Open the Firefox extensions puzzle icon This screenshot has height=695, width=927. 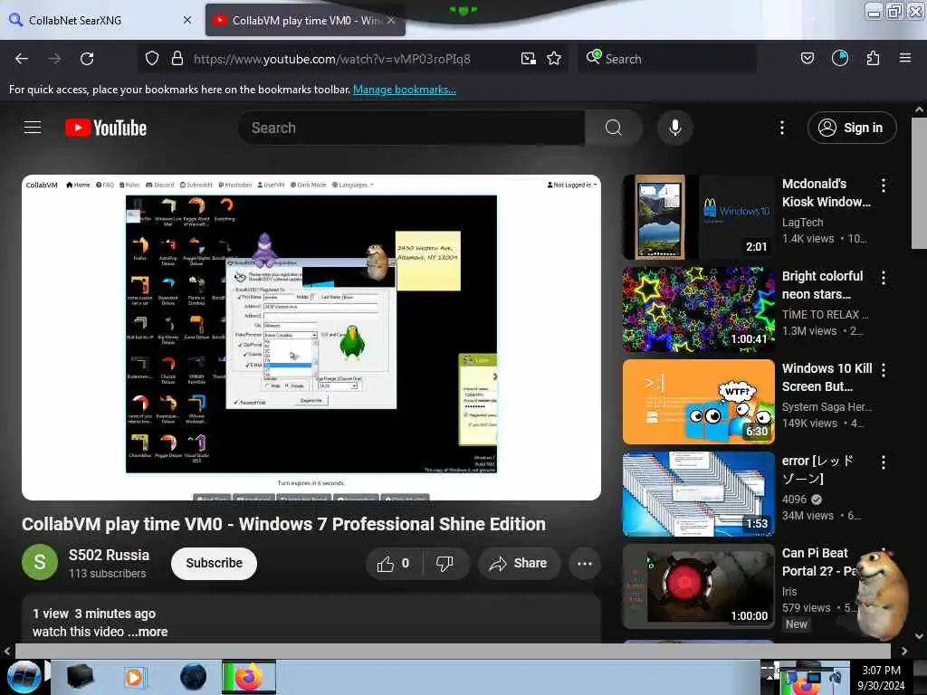point(873,59)
